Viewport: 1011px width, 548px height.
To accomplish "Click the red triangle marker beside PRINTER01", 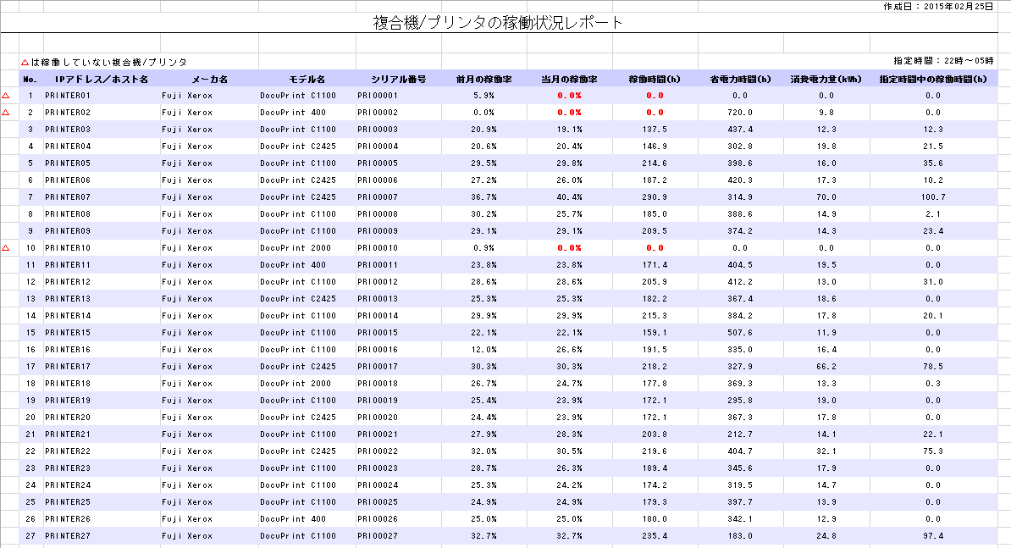I will click(6, 96).
